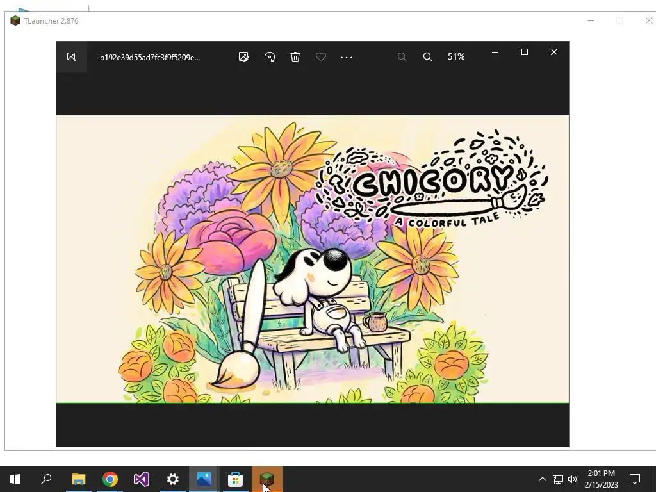Image resolution: width=656 pixels, height=492 pixels.
Task: Minimize the TLauncher window
Action: pyautogui.click(x=591, y=20)
